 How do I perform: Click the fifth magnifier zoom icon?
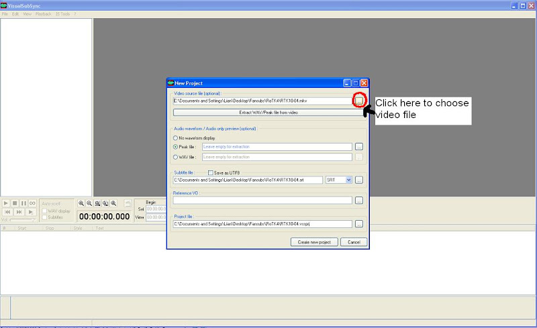point(113,203)
